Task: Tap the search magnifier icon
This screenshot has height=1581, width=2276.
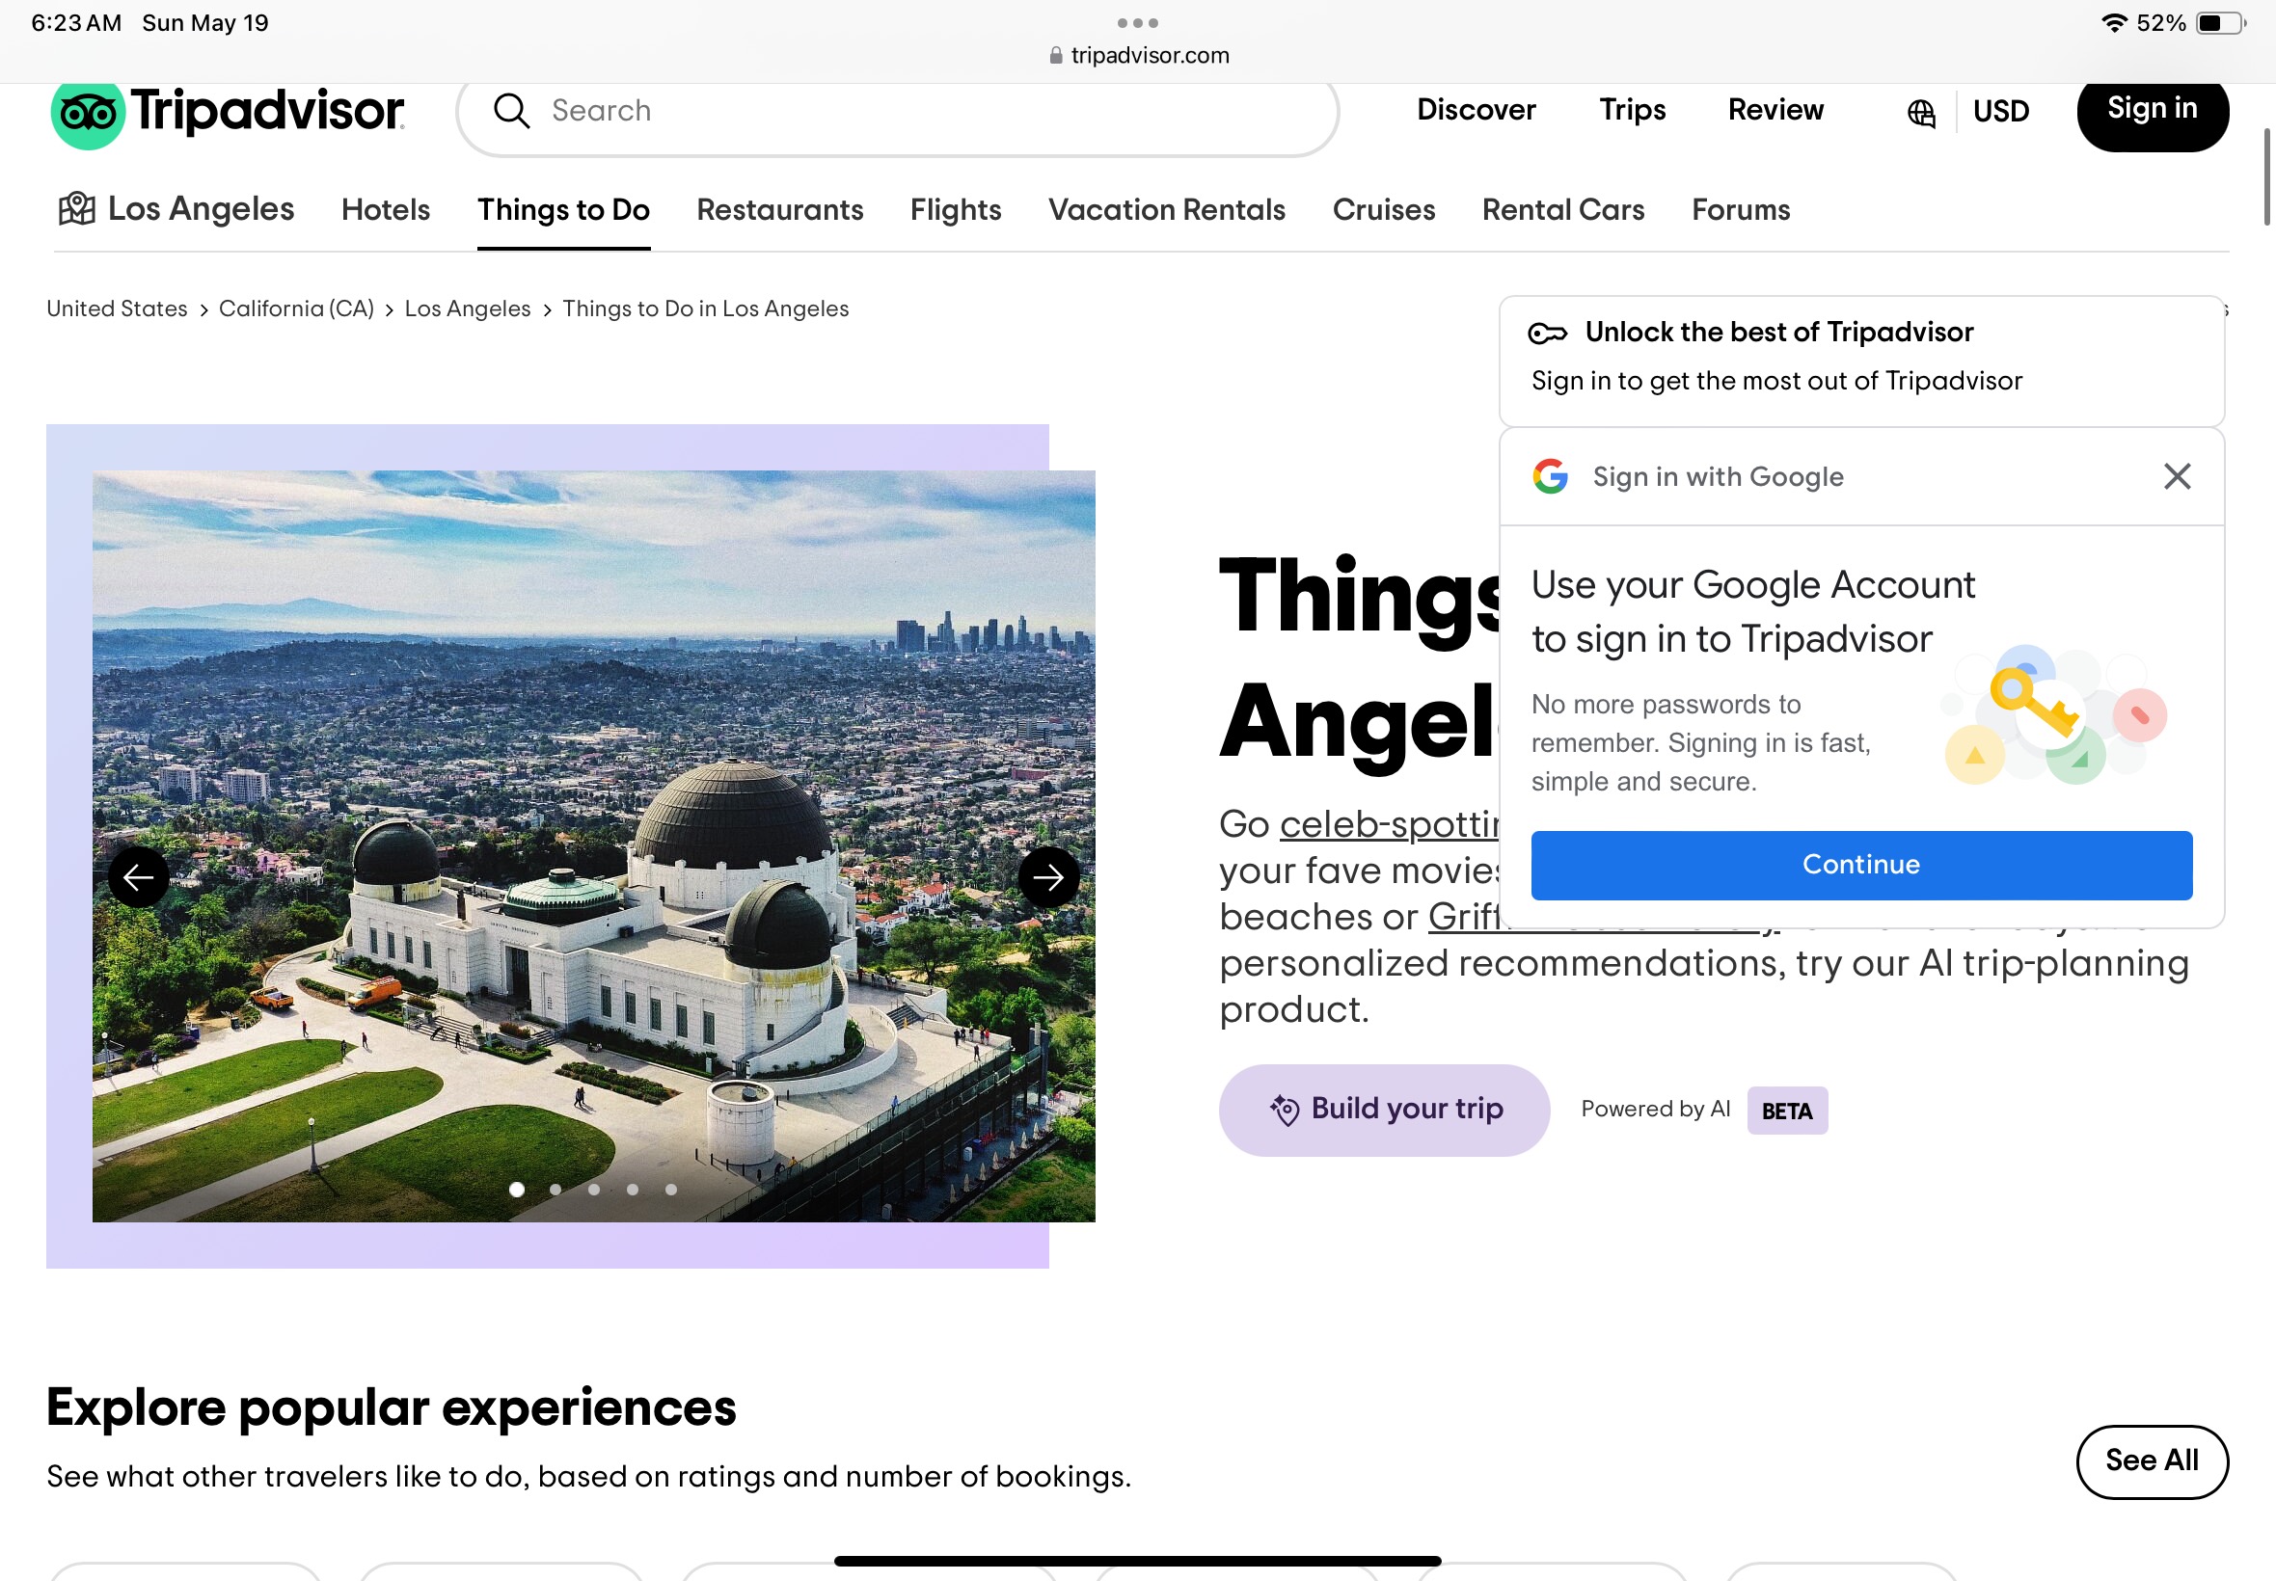Action: [x=511, y=111]
